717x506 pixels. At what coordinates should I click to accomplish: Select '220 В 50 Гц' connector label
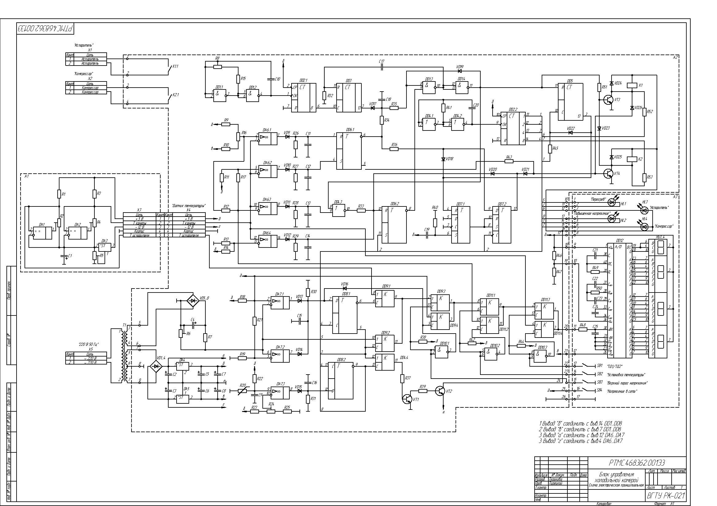click(x=88, y=344)
